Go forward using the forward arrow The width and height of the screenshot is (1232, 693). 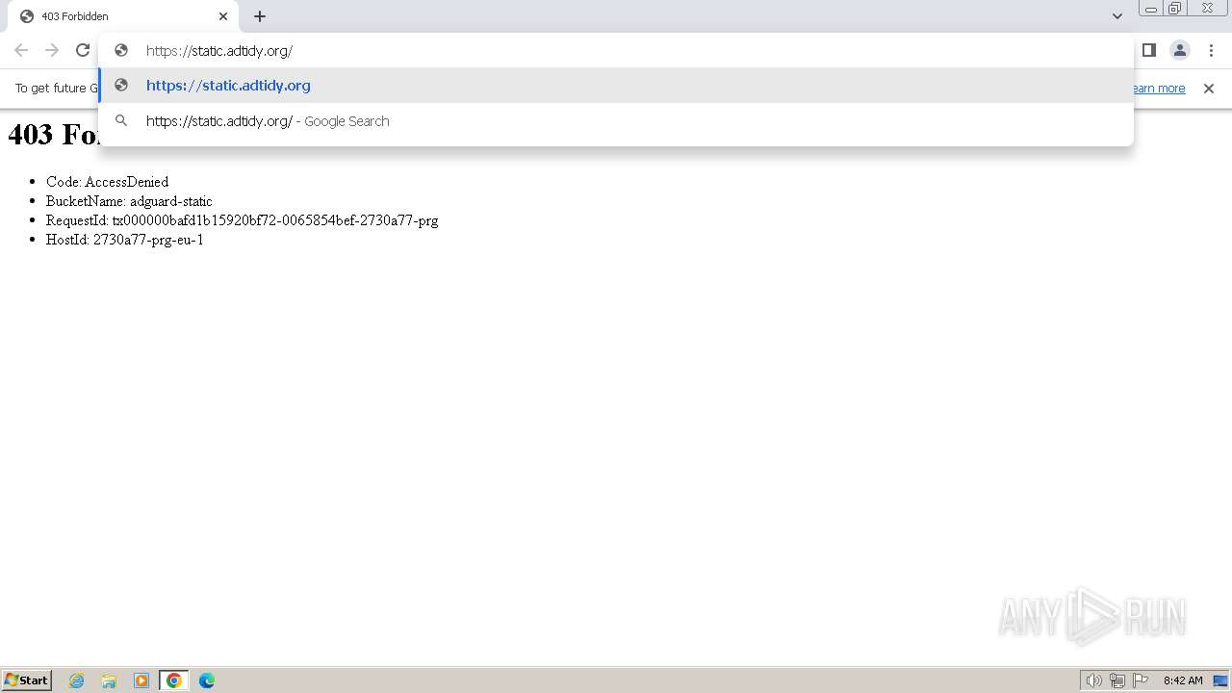[x=52, y=50]
